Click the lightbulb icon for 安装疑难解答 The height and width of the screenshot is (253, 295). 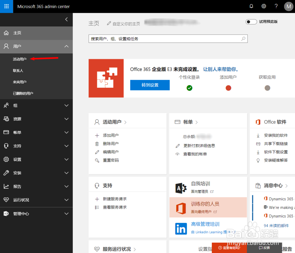click(x=258, y=161)
